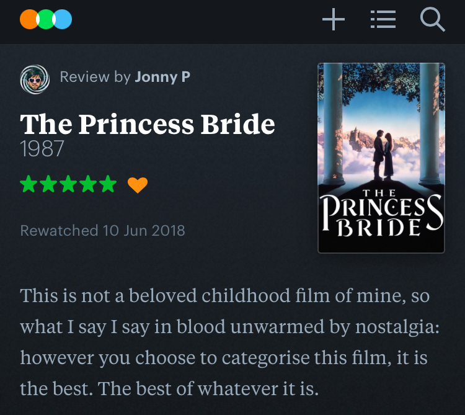Click the second green rating star
Image resolution: width=465 pixels, height=415 pixels.
click(48, 184)
